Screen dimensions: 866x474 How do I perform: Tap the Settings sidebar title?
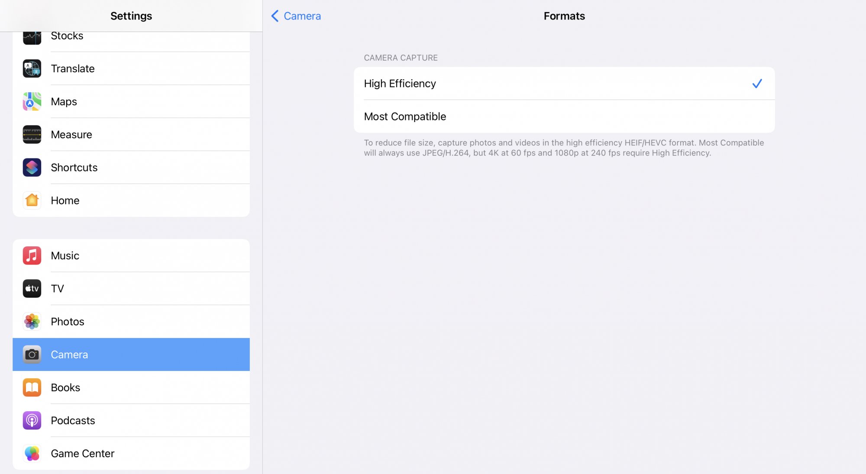pyautogui.click(x=131, y=16)
